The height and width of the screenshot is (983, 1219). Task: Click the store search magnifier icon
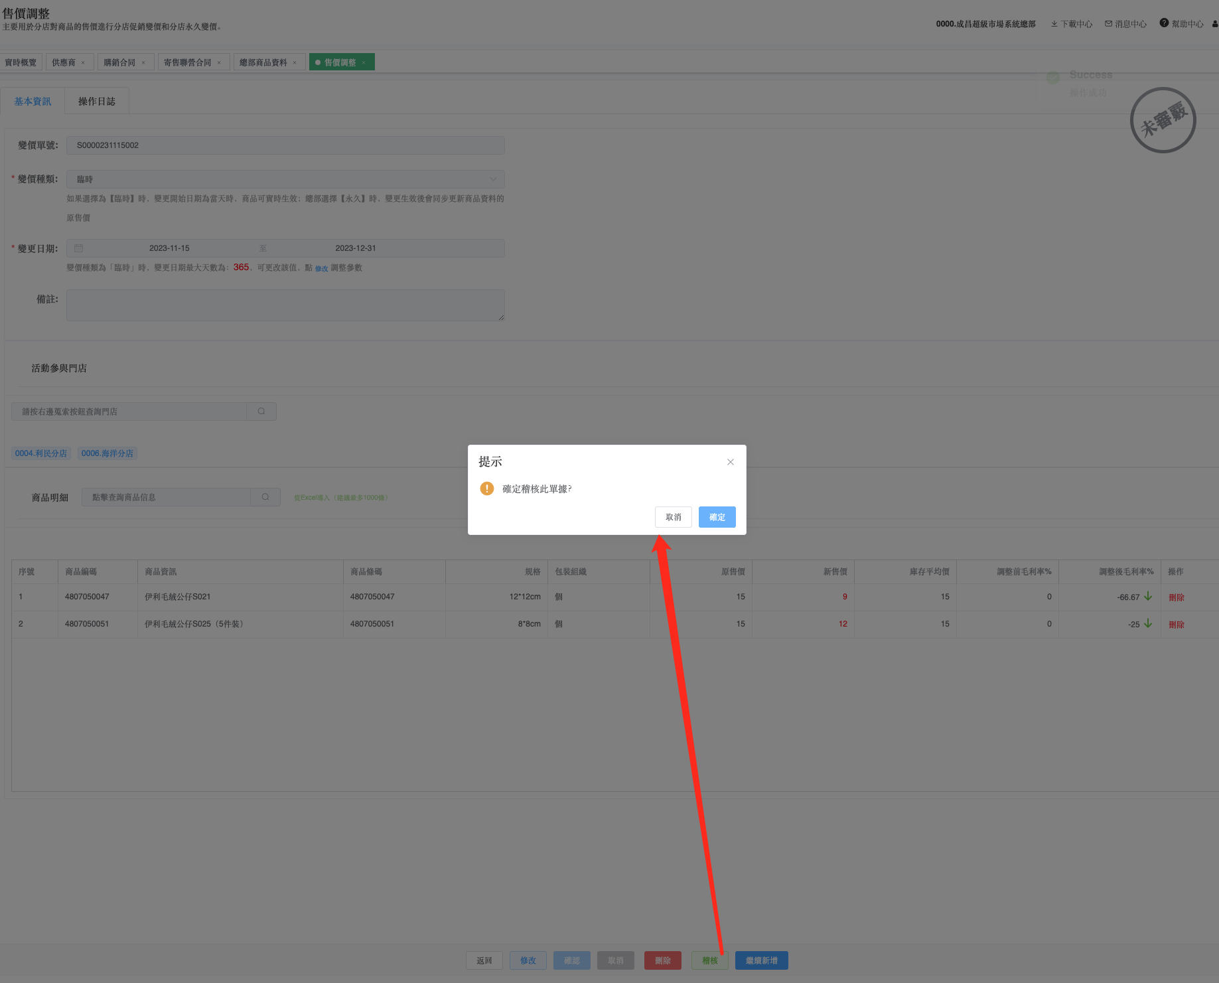tap(261, 412)
